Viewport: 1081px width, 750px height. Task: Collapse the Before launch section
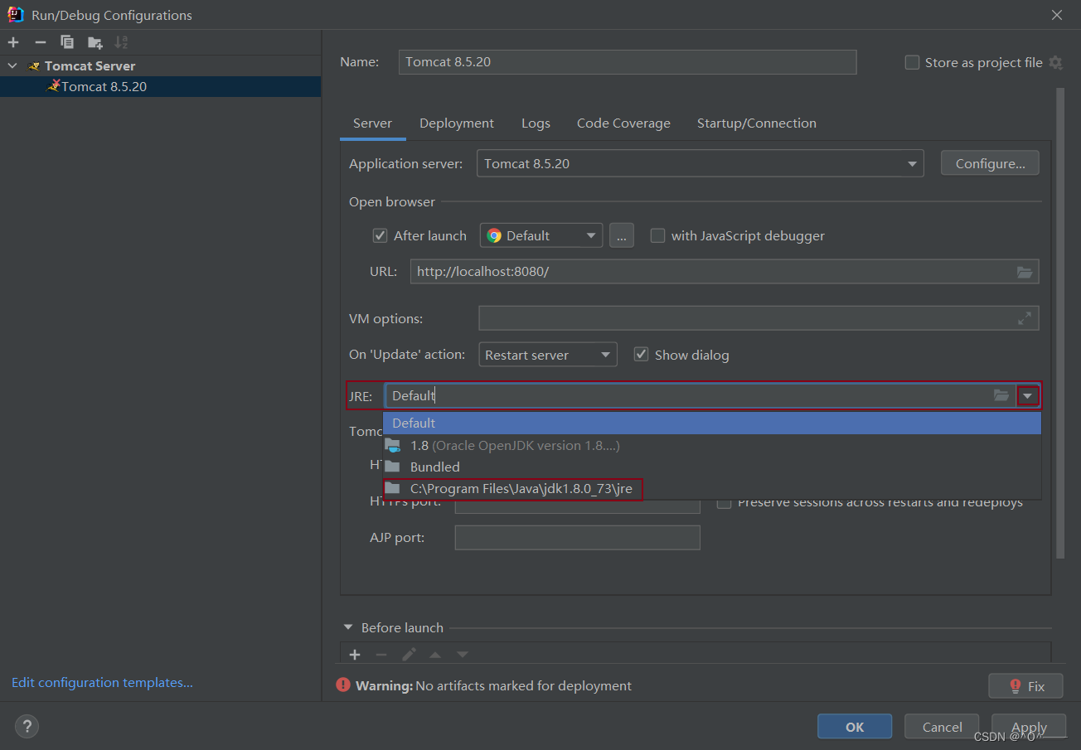(x=347, y=628)
